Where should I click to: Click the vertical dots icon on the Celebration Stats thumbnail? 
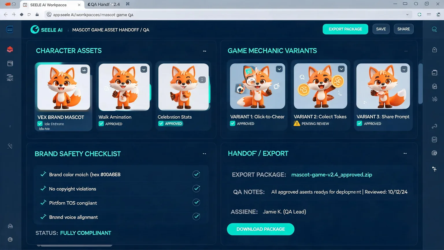tap(202, 80)
